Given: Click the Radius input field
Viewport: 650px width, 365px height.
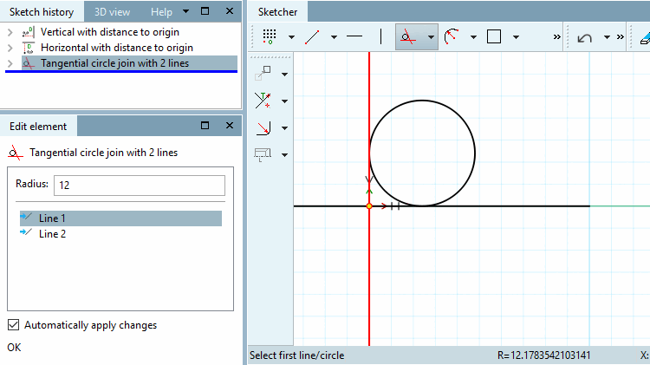Looking at the screenshot, I should tap(140, 185).
